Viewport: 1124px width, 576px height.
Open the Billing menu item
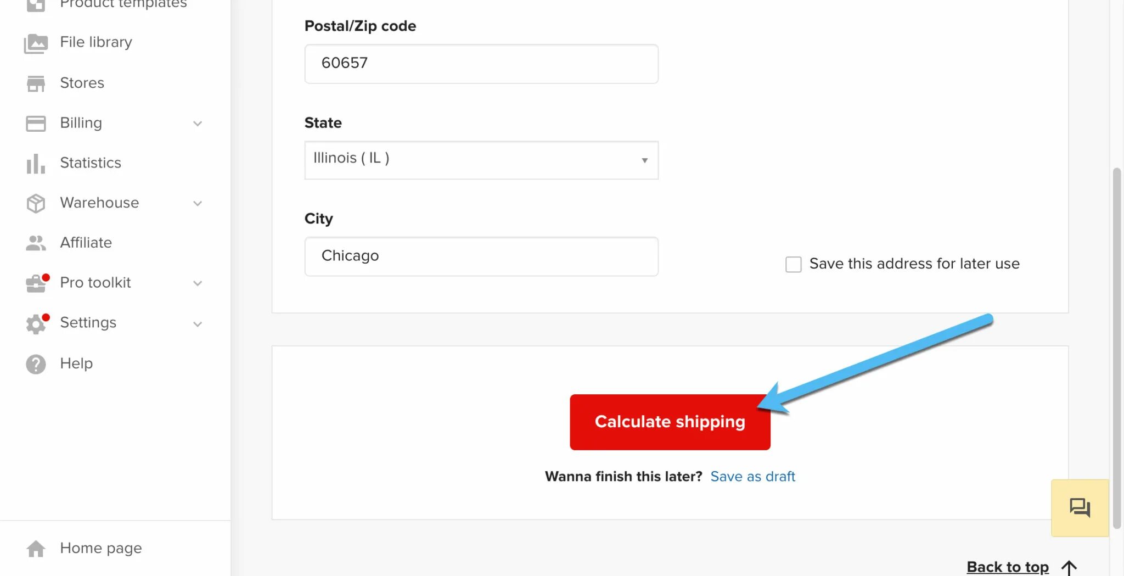(81, 123)
